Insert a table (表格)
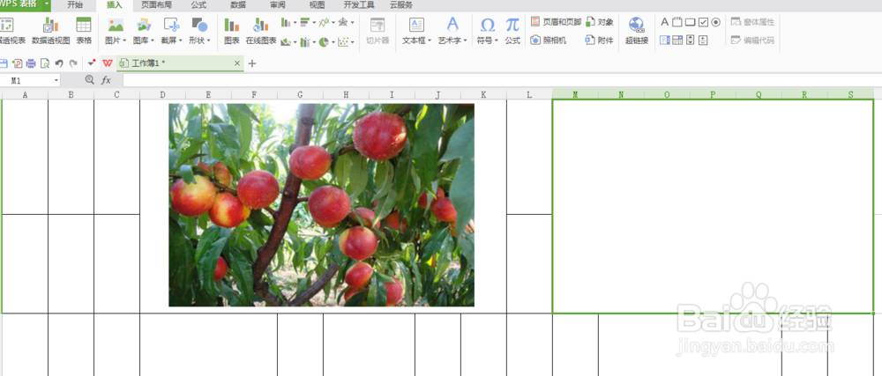 [x=84, y=31]
